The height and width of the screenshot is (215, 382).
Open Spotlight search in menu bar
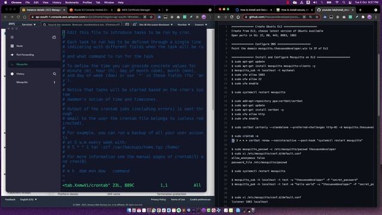(344, 2)
